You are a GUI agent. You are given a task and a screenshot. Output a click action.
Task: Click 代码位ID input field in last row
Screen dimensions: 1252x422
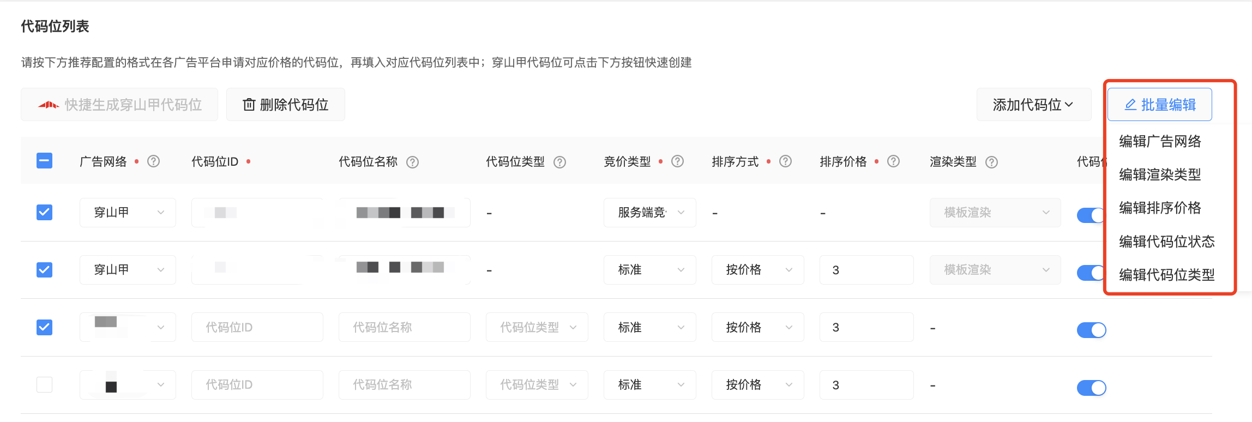point(257,385)
